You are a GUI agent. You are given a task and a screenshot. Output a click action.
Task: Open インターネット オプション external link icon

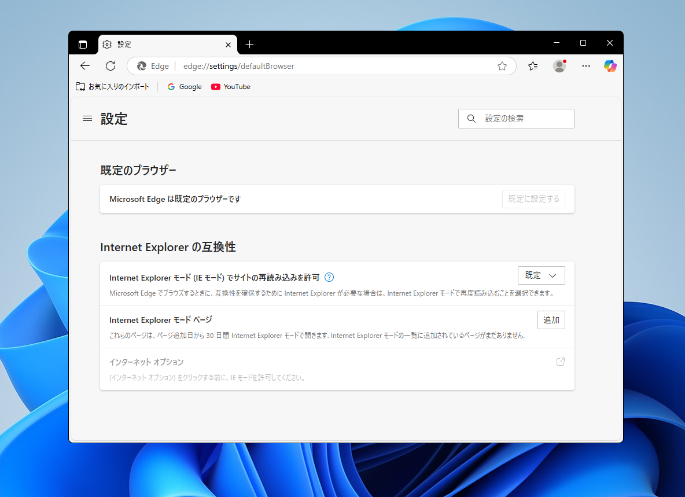[x=561, y=362]
